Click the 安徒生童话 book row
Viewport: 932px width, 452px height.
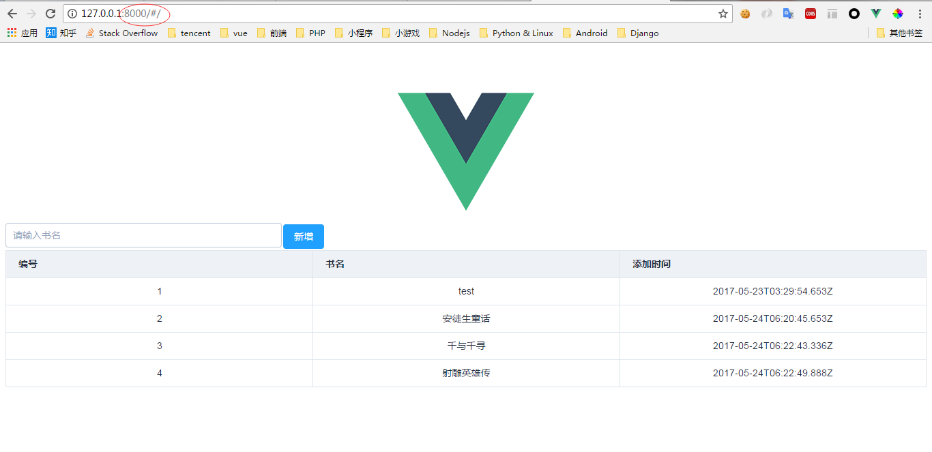pos(466,318)
